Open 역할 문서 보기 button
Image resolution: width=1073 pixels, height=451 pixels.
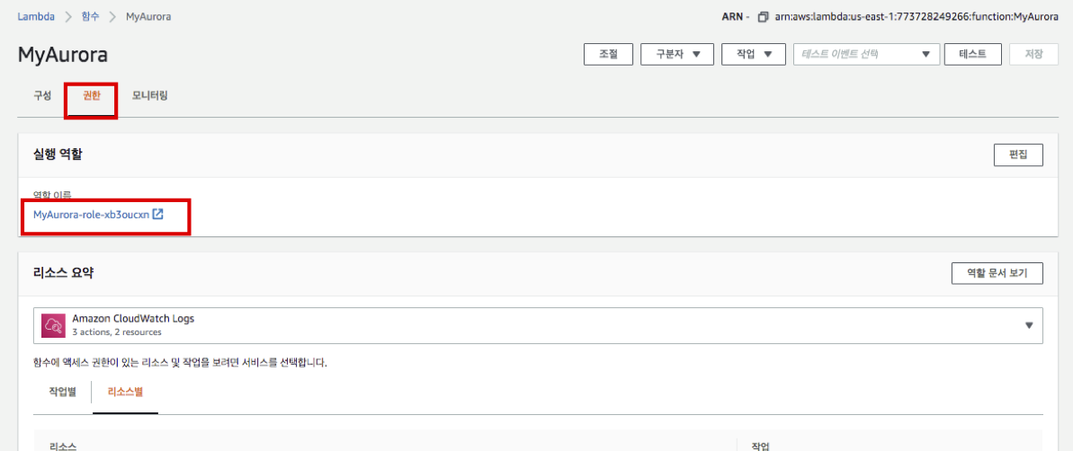(997, 273)
